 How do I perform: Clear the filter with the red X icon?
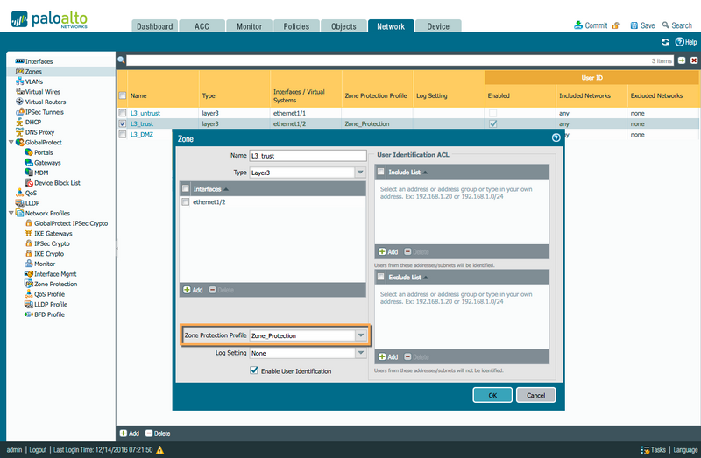694,60
